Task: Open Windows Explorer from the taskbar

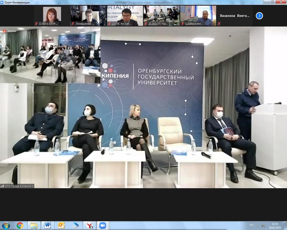Action: click(x=34, y=226)
